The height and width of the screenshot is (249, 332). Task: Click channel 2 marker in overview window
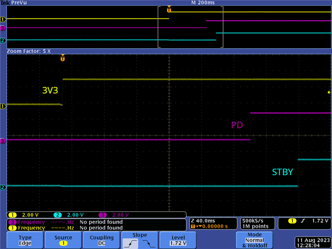point(3,40)
